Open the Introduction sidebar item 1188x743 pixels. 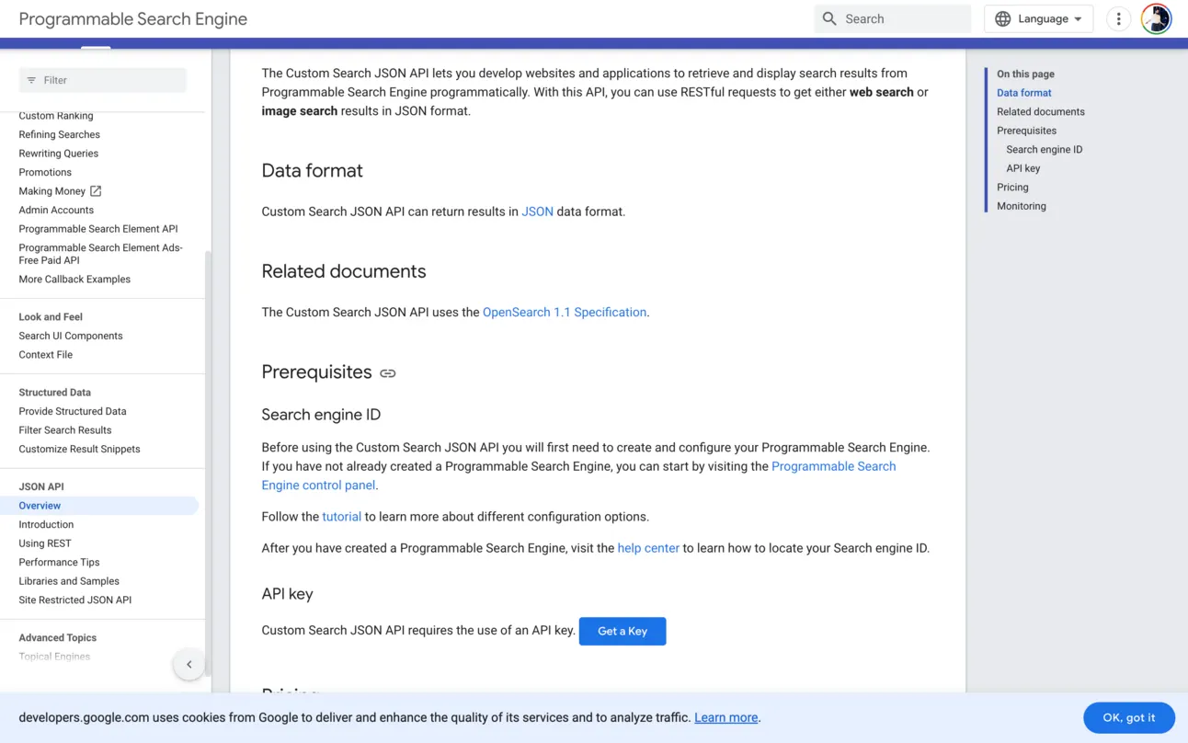[46, 524]
